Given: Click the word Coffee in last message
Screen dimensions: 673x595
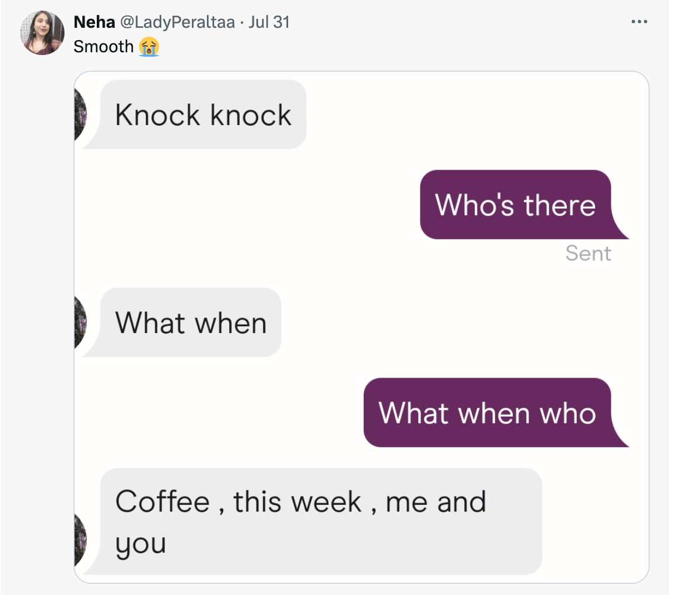Looking at the screenshot, I should pos(162,502).
